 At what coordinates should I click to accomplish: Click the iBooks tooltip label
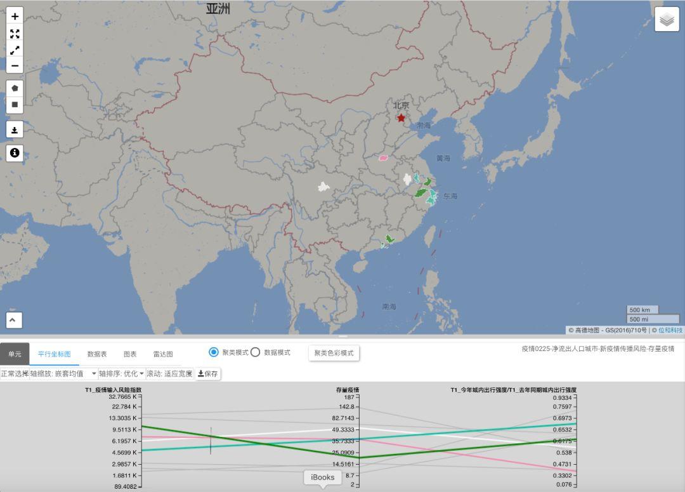point(322,477)
